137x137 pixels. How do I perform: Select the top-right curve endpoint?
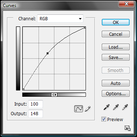85,28
